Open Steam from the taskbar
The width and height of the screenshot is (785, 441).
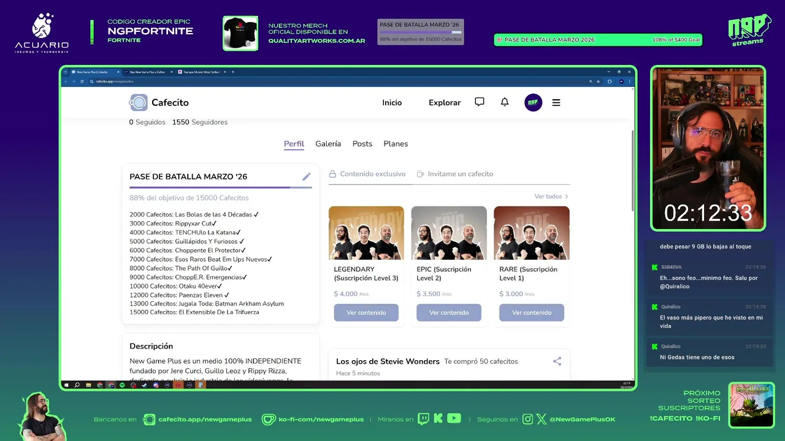144,385
